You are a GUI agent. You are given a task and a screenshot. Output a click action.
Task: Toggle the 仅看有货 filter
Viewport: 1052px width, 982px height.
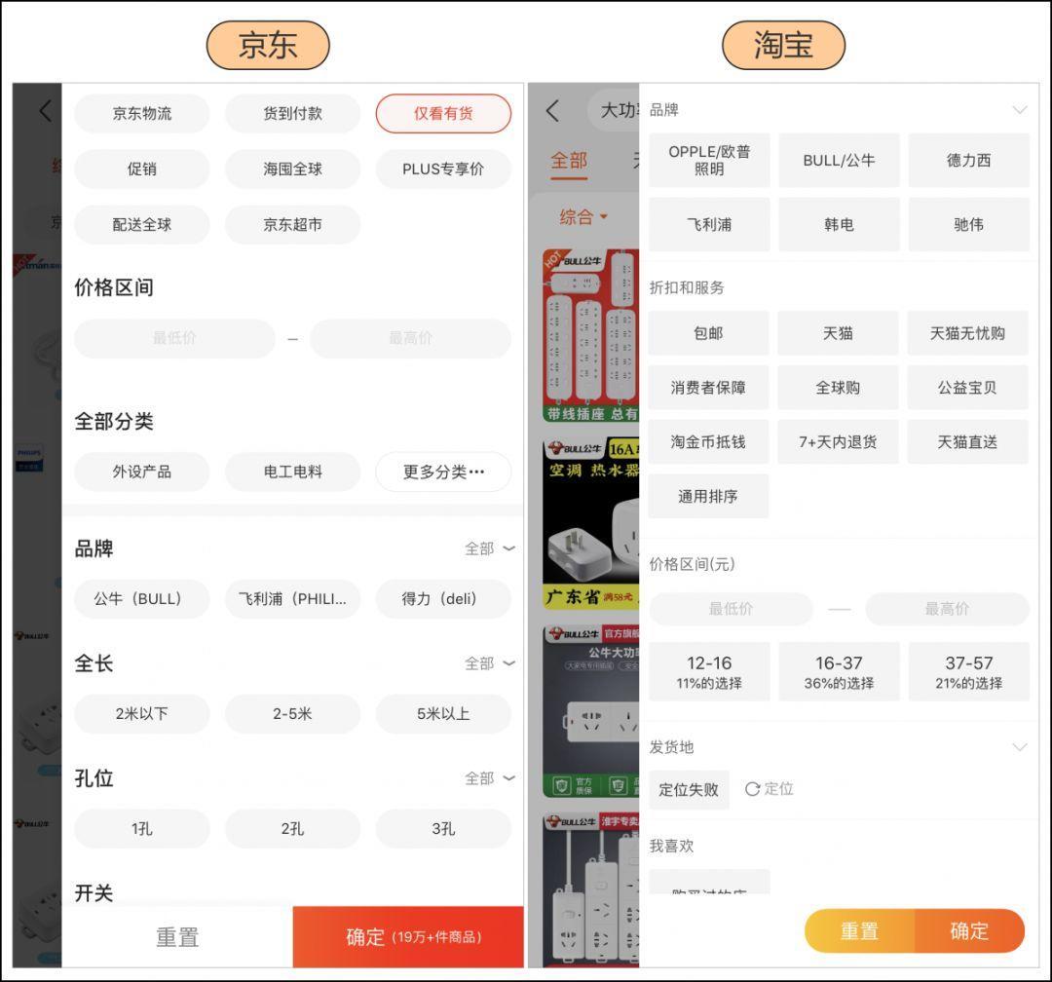443,113
